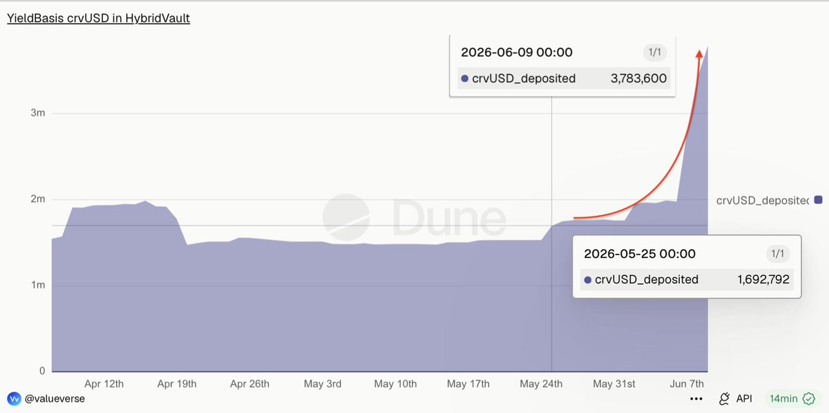The image size is (829, 413).
Task: Click the 1/1 badge in the May tooltip
Action: tap(777, 254)
